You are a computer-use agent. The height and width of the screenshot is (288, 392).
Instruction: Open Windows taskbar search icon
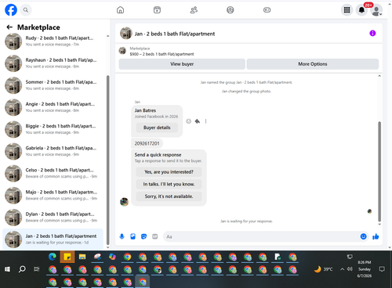tap(22, 269)
